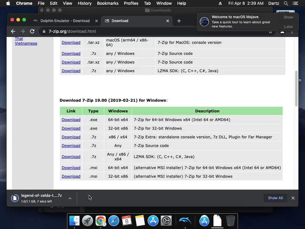The width and height of the screenshot is (305, 229).
Task: Click heading 'Download 7-Zip 19.00 (2019-02-21) for Windows'
Action: (x=113, y=100)
